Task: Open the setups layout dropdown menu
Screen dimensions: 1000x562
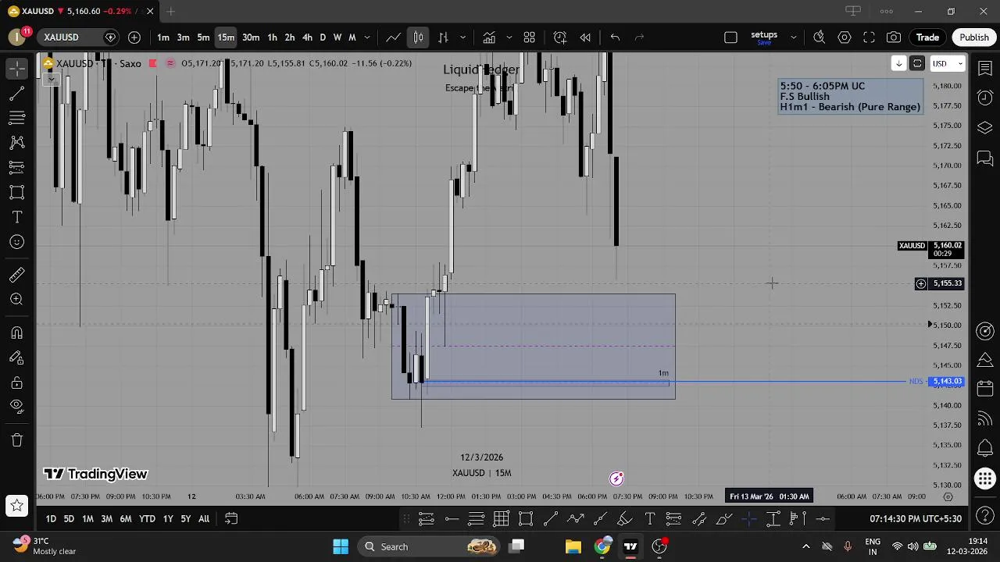Action: [794, 37]
